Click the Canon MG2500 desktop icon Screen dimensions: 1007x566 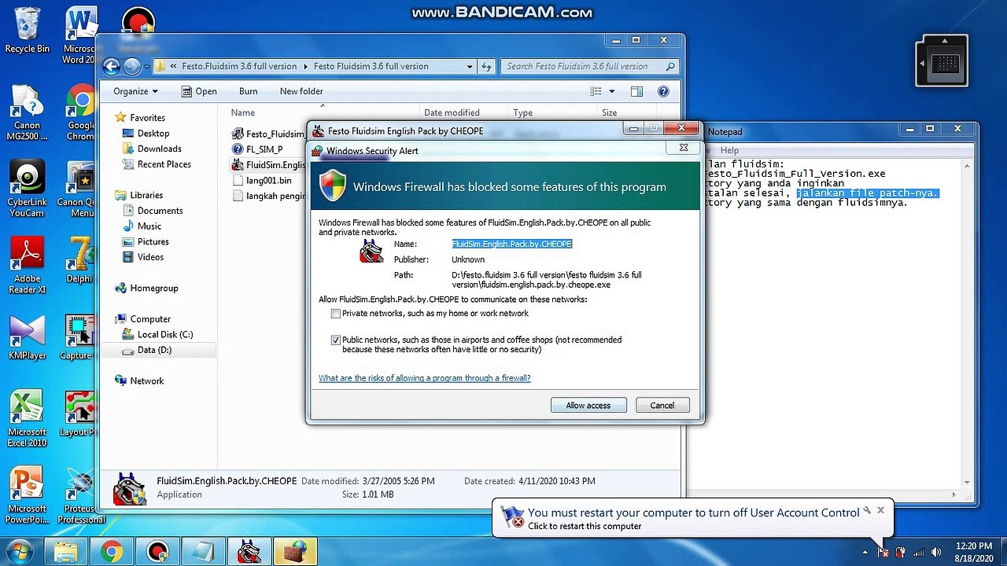click(27, 112)
